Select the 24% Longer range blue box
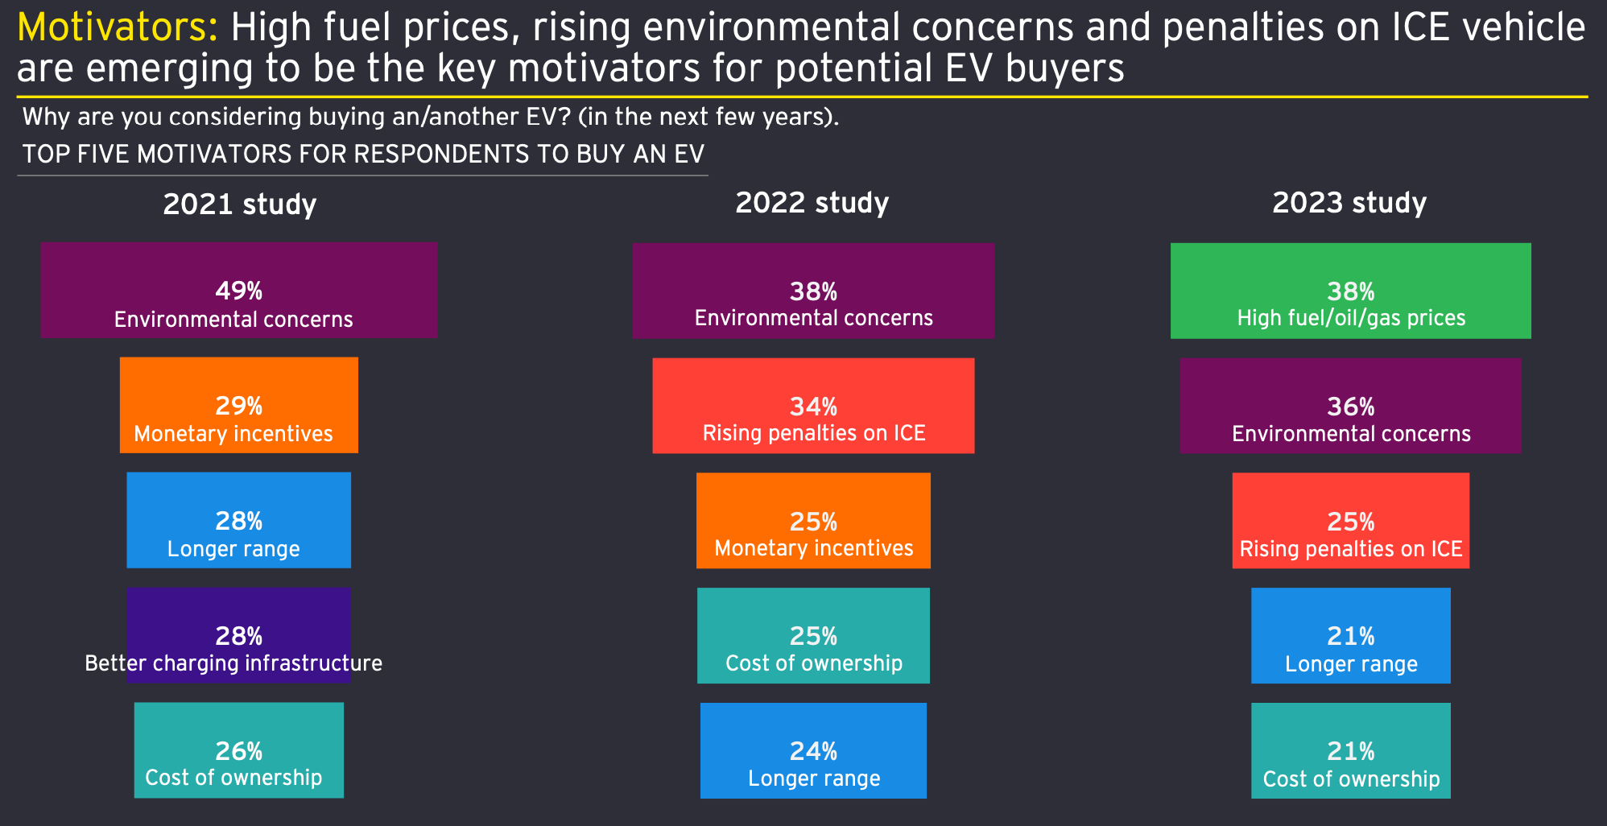Viewport: 1607px width, 826px height. [813, 751]
